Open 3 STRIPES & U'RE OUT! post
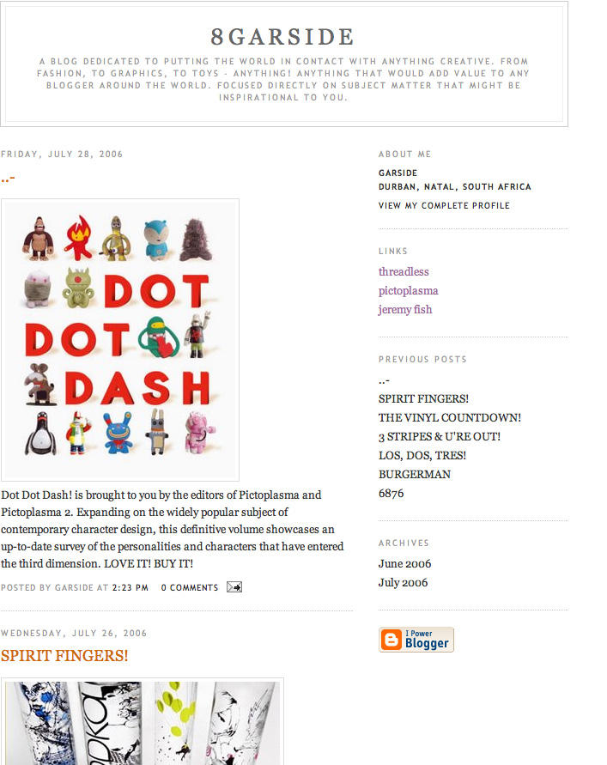This screenshot has width=607, height=765. (x=440, y=436)
